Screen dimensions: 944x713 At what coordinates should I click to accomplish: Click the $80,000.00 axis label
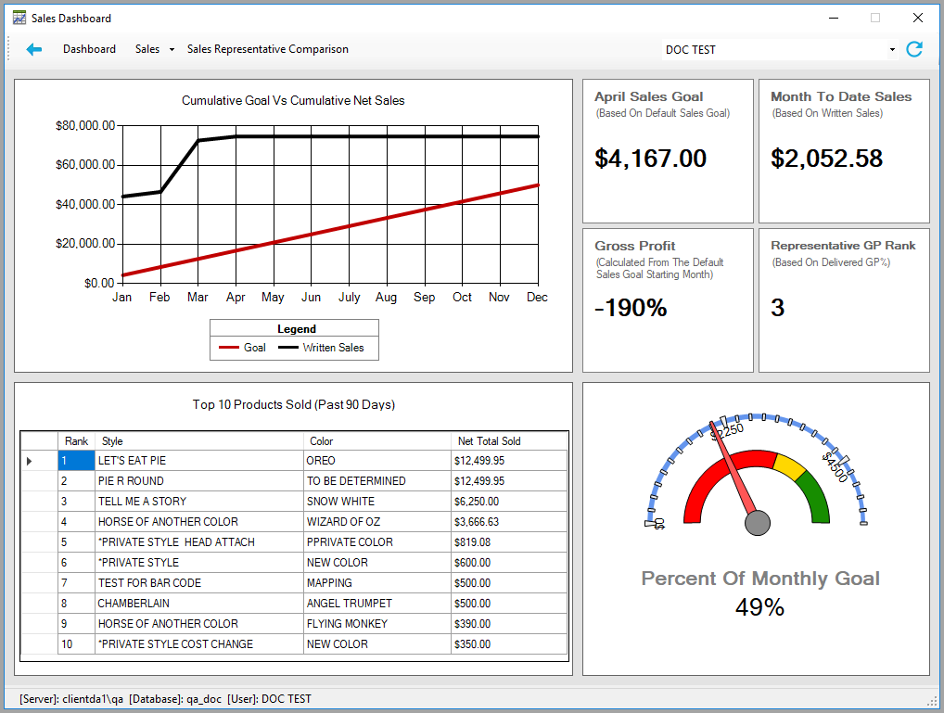(85, 125)
